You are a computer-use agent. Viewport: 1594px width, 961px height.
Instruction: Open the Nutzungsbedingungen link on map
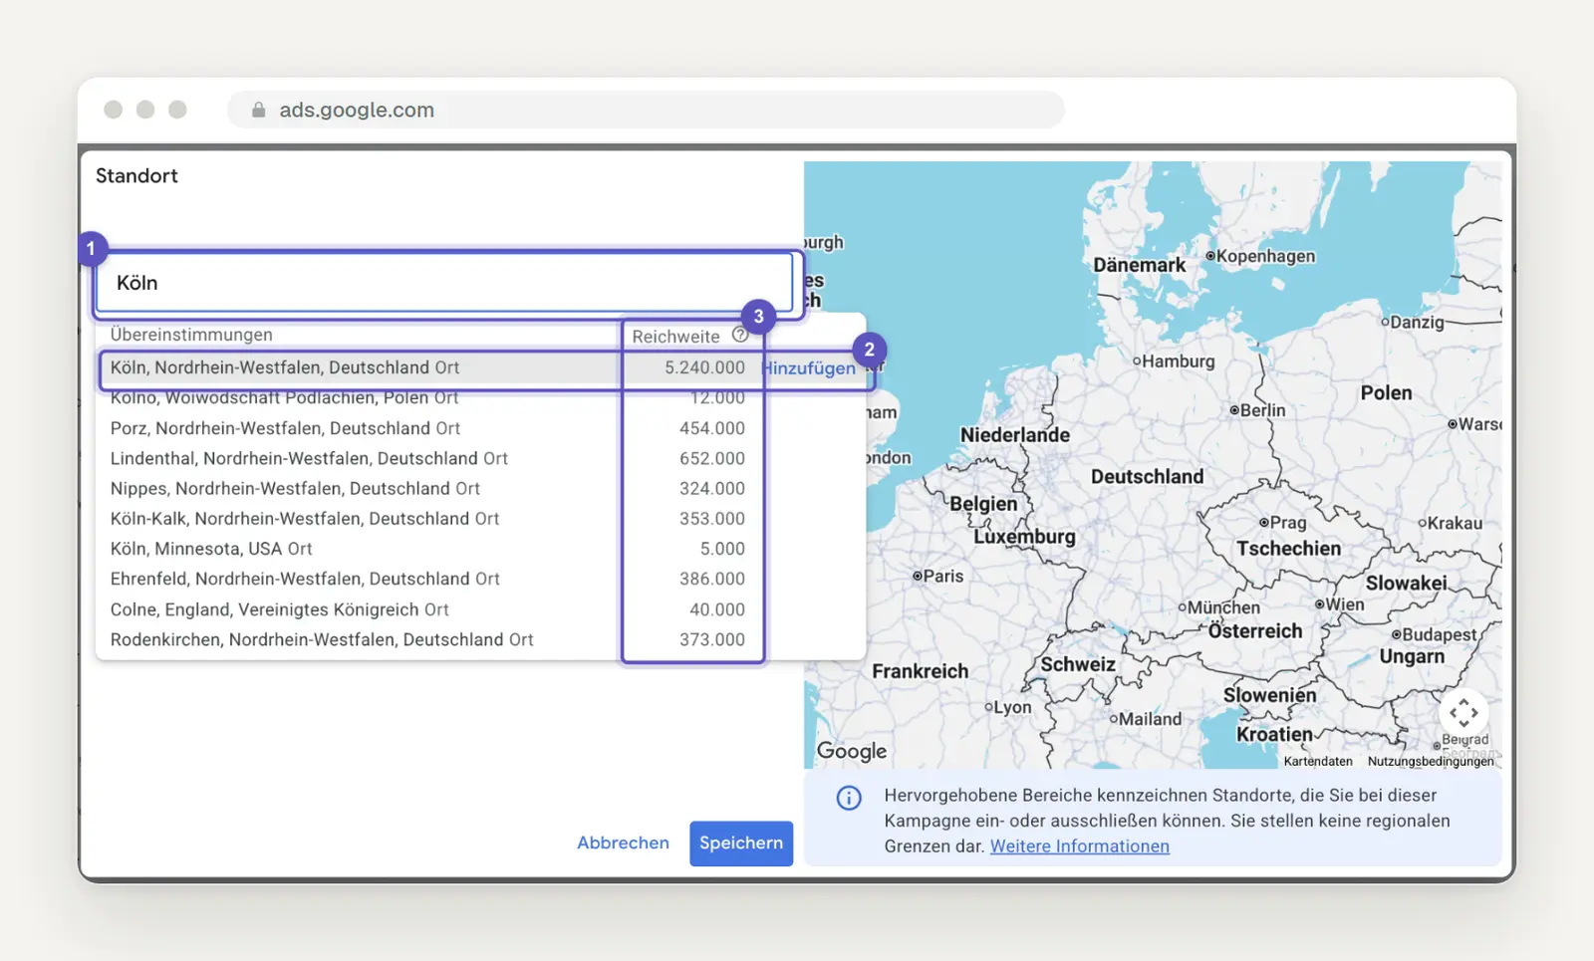(x=1431, y=761)
